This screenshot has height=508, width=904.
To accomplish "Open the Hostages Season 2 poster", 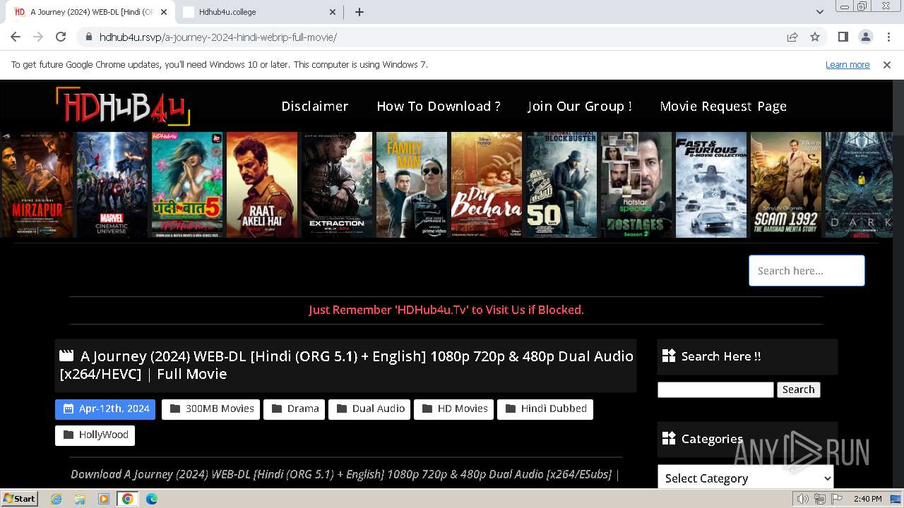I will coord(636,185).
